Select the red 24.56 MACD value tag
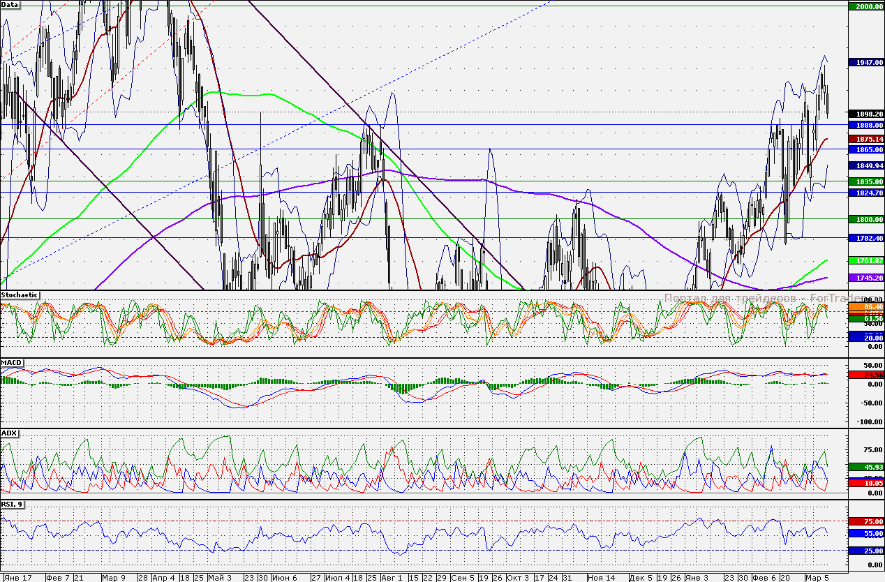 (x=865, y=375)
